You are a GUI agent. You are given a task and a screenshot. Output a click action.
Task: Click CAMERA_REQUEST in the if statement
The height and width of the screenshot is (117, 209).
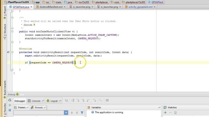click(62, 63)
